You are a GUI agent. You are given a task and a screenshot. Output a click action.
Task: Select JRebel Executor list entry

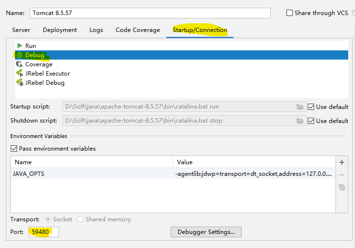181,74
